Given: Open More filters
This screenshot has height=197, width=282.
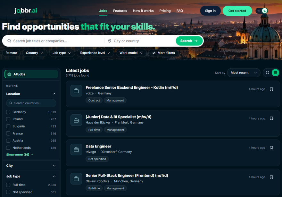Looking at the screenshot, I should click(x=163, y=53).
